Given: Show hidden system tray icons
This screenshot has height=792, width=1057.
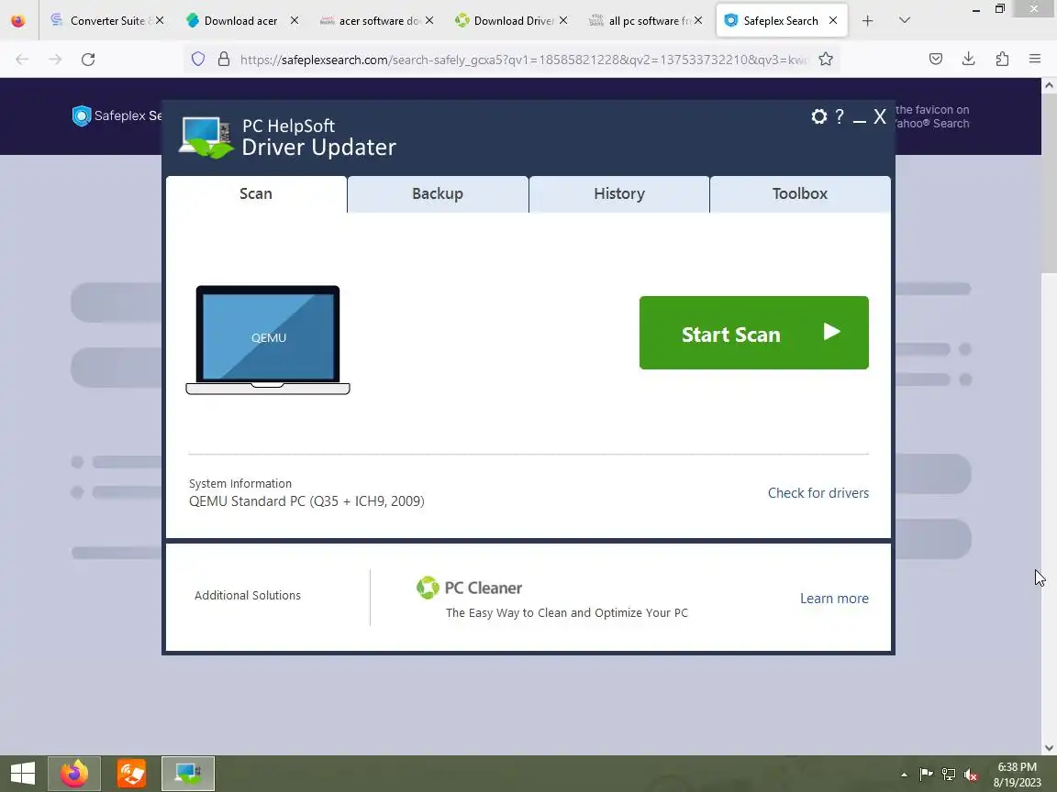Looking at the screenshot, I should 904,775.
